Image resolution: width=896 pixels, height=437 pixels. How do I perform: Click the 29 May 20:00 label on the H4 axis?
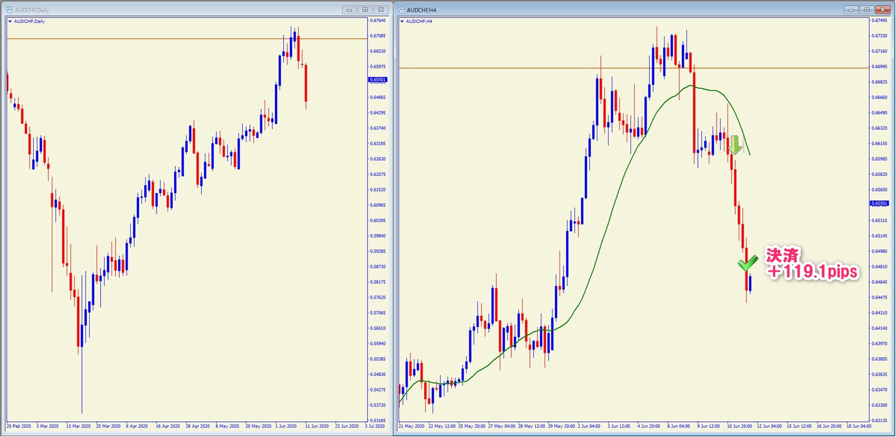pyautogui.click(x=562, y=426)
